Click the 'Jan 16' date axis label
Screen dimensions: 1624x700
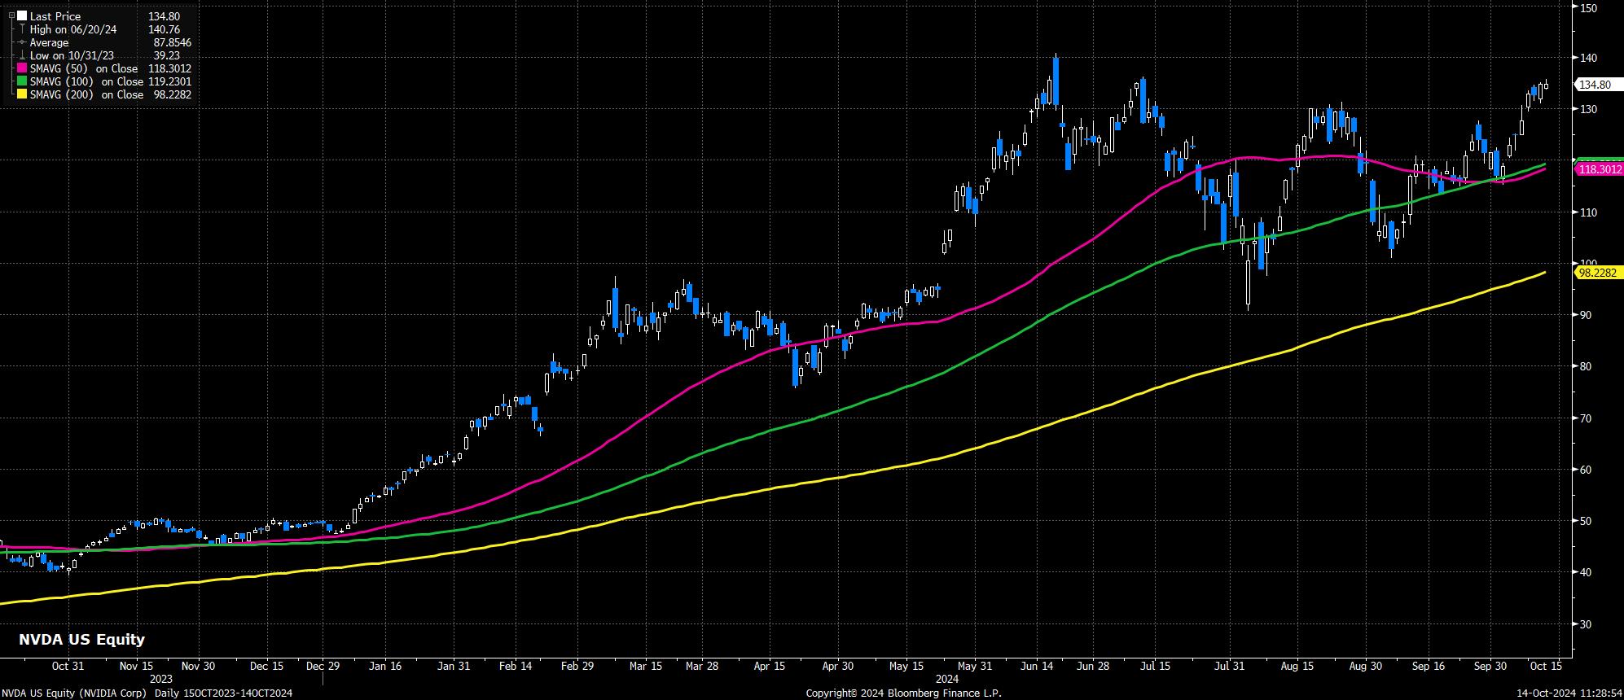click(x=385, y=666)
